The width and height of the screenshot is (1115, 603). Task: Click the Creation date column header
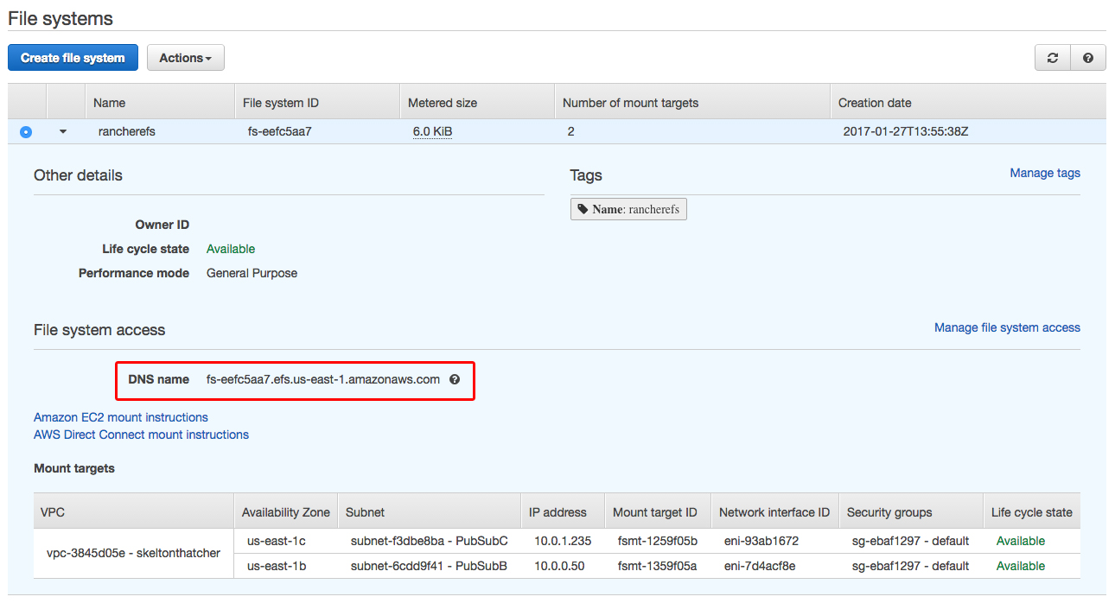(874, 103)
